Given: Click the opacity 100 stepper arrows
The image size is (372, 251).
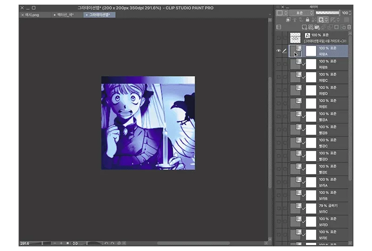Looking at the screenshot, I should [x=350, y=13].
